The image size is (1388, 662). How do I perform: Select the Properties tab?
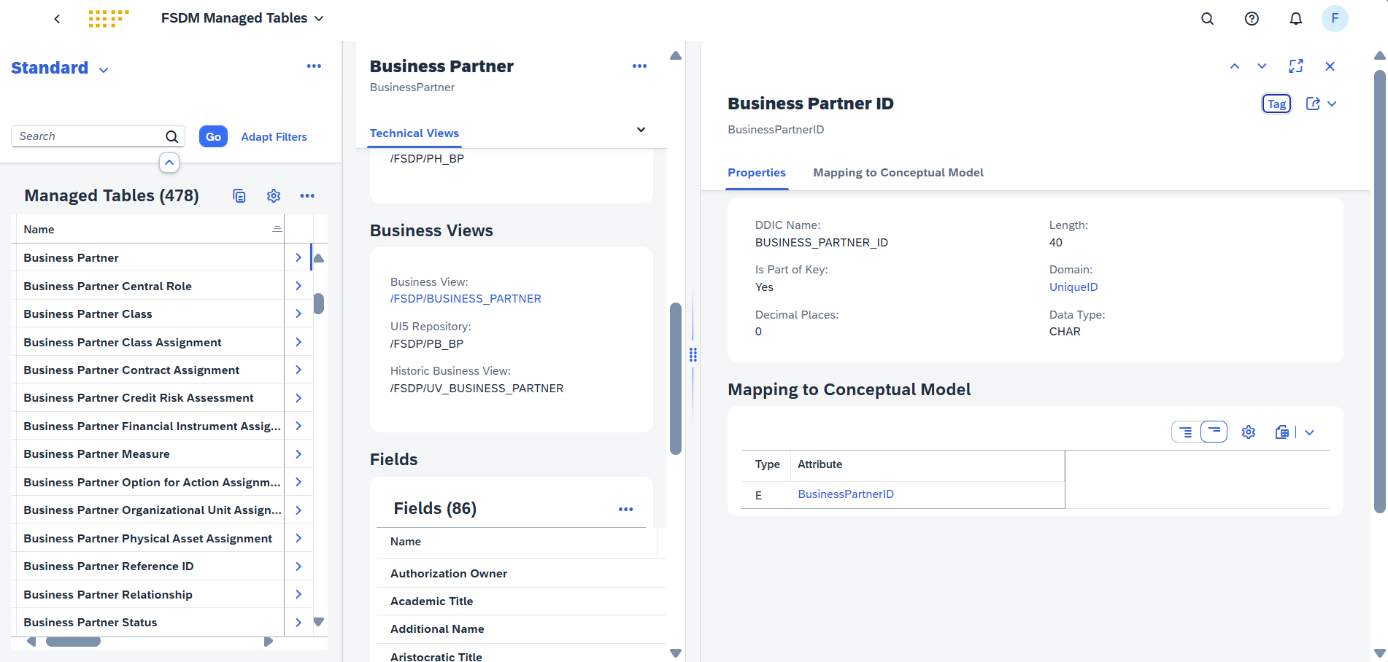(756, 173)
